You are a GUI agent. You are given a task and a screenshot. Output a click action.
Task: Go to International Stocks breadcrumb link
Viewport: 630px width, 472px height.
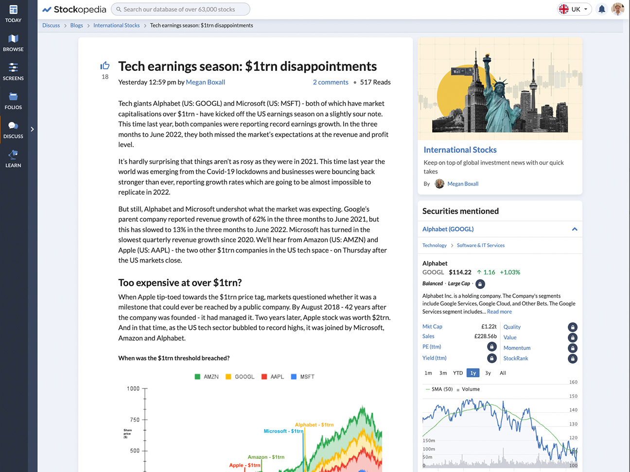pyautogui.click(x=116, y=25)
